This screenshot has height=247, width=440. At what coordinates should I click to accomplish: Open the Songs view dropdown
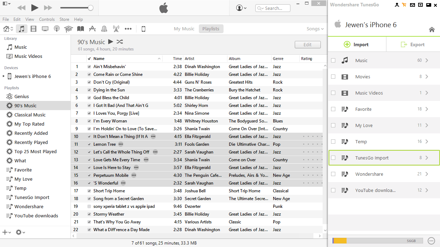[x=315, y=29]
